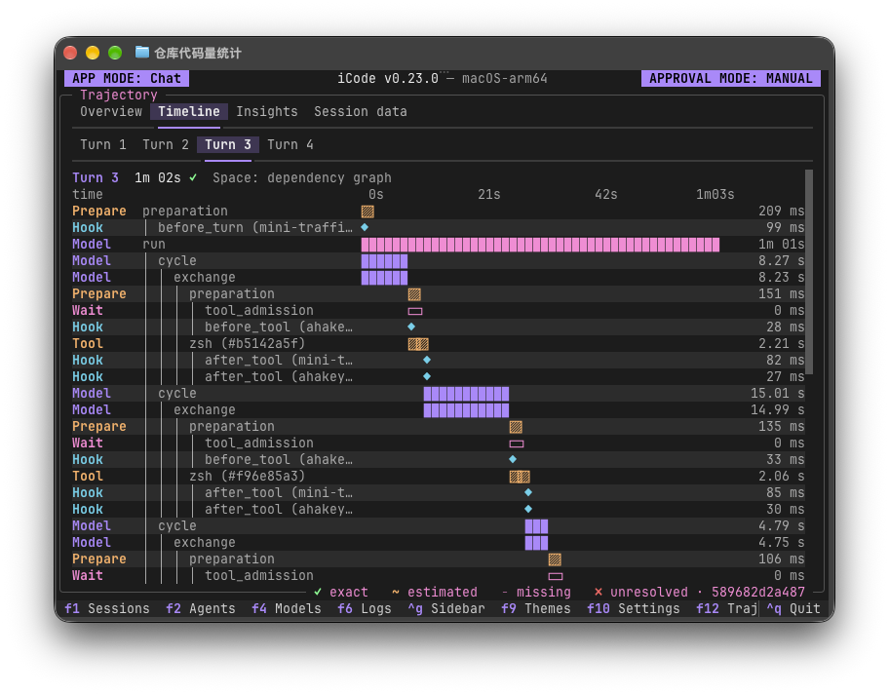Click the 4.79 s cycle bar
Screen dimensions: 889x694
(x=536, y=526)
